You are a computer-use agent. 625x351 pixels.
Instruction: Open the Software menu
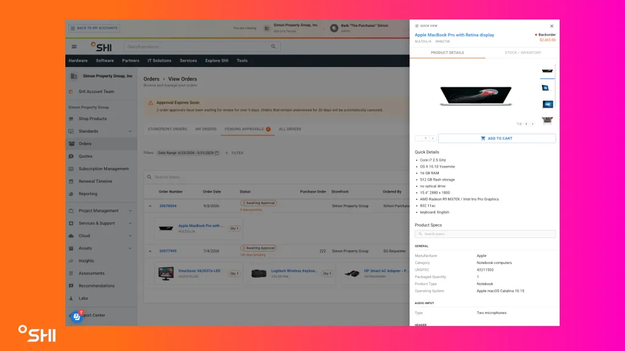[105, 60]
